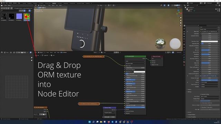Switch viewport to wireframe shading

pyautogui.click(x=174, y=6)
